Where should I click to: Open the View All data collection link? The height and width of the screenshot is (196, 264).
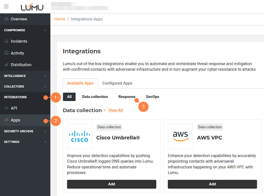click(x=116, y=110)
